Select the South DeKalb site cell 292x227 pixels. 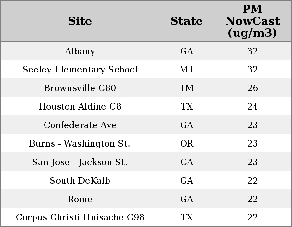tap(80, 181)
